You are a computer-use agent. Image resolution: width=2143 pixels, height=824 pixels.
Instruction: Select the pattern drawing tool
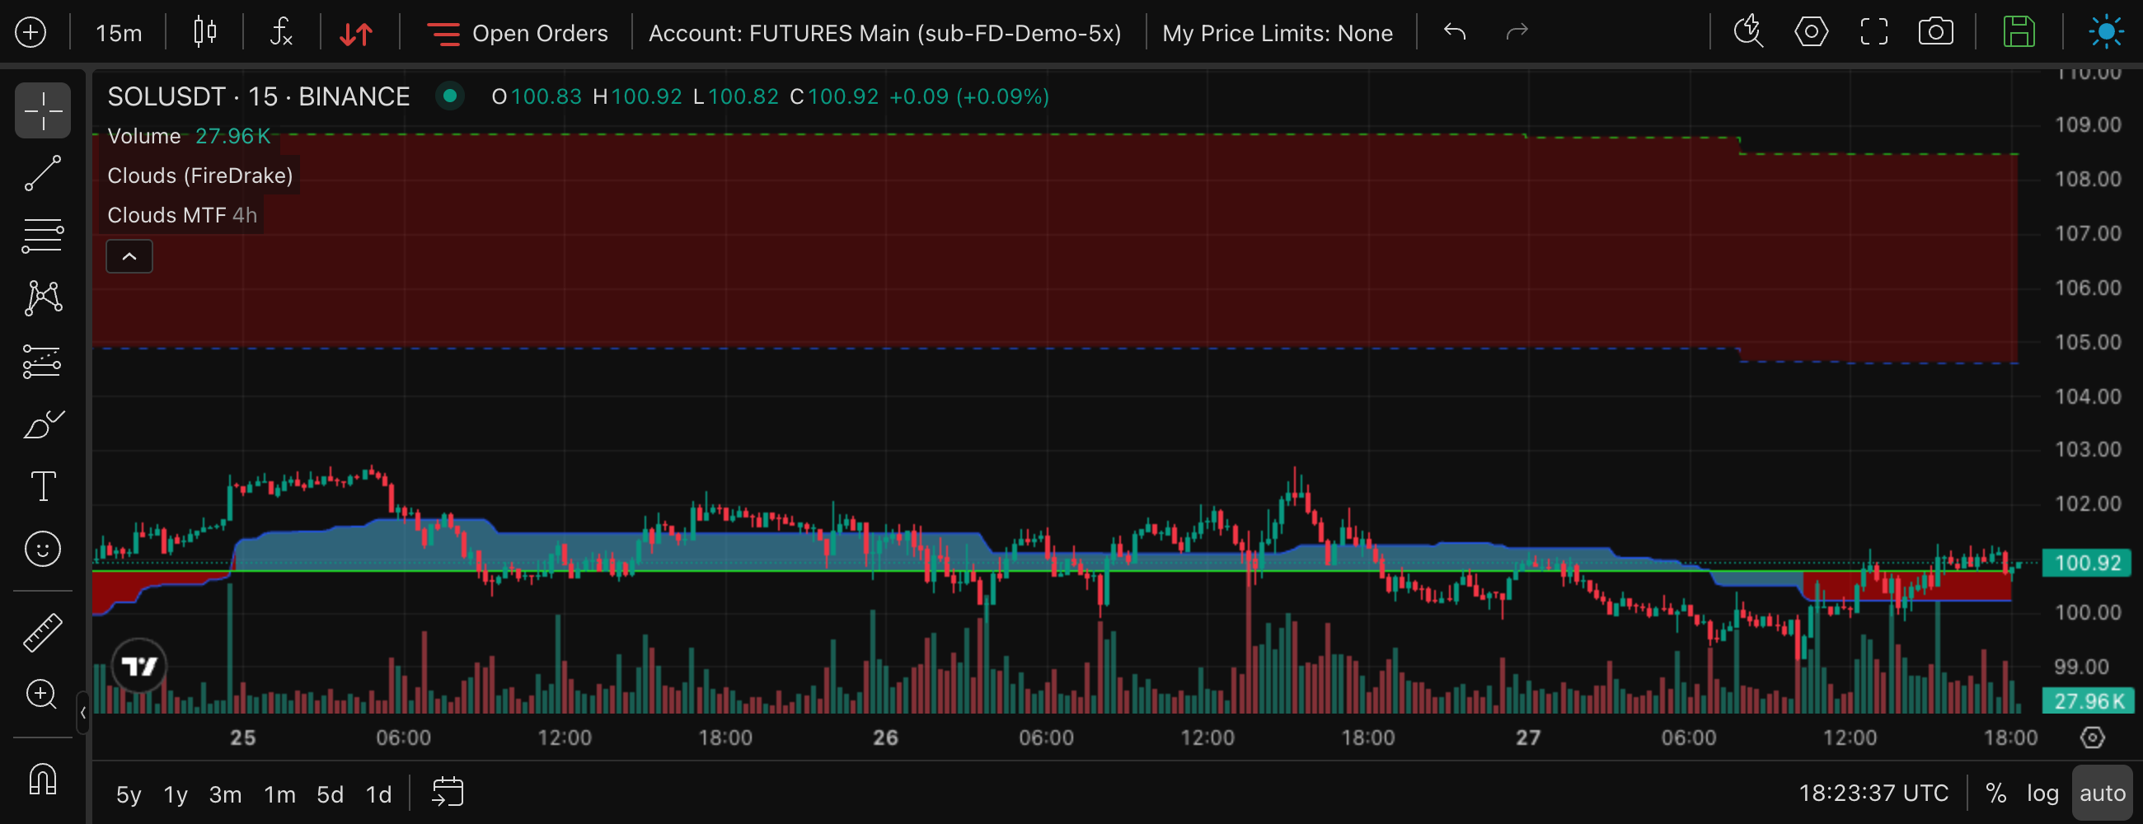click(x=42, y=297)
